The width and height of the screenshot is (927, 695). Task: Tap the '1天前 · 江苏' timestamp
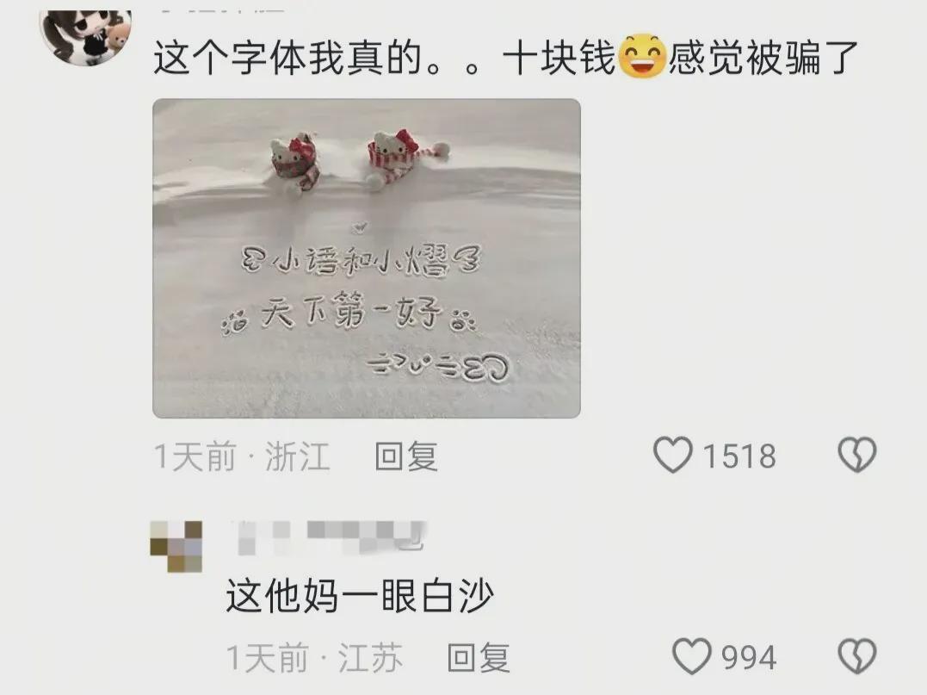[x=314, y=658]
